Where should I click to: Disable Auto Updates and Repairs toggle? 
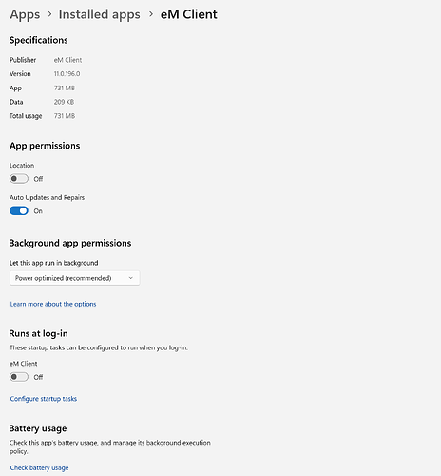(19, 210)
